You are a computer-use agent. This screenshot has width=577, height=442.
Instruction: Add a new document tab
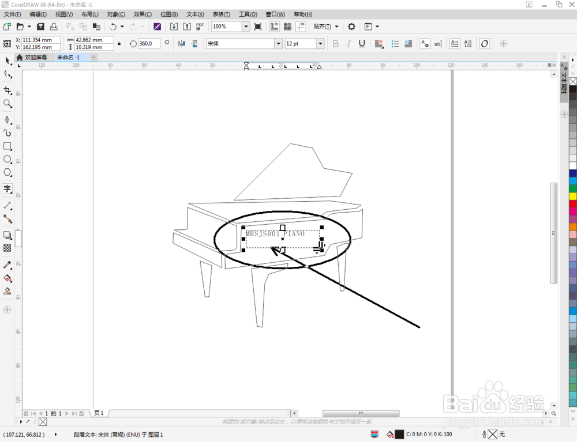(x=93, y=57)
